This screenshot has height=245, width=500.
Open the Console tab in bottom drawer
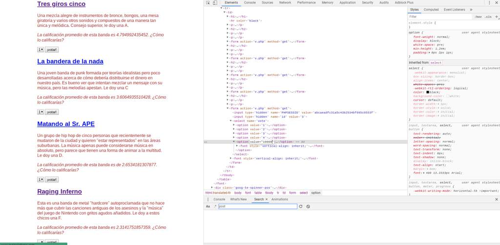[x=219, y=200]
